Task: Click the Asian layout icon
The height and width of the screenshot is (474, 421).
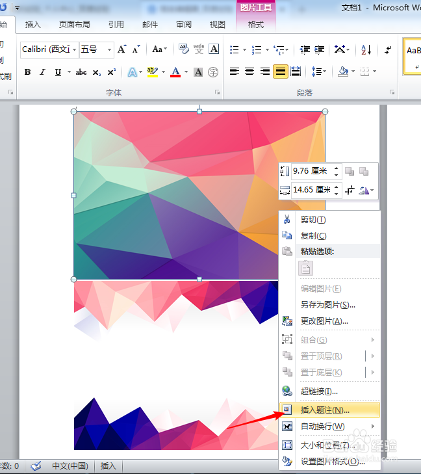Action: pyautogui.click(x=340, y=49)
